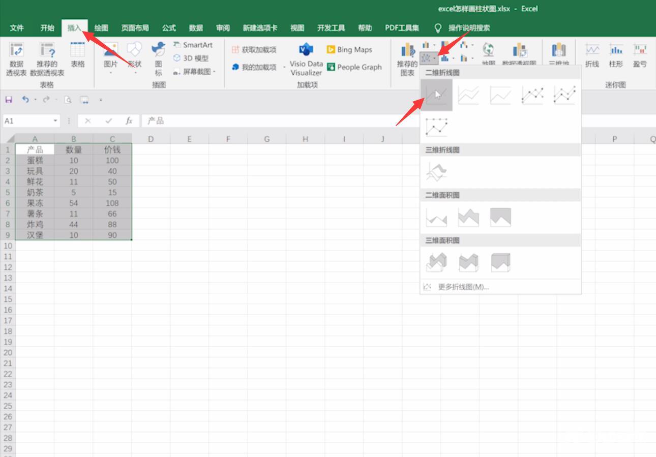Select cell containing 果冻
Viewport: 656px width, 457px height.
pos(35,203)
